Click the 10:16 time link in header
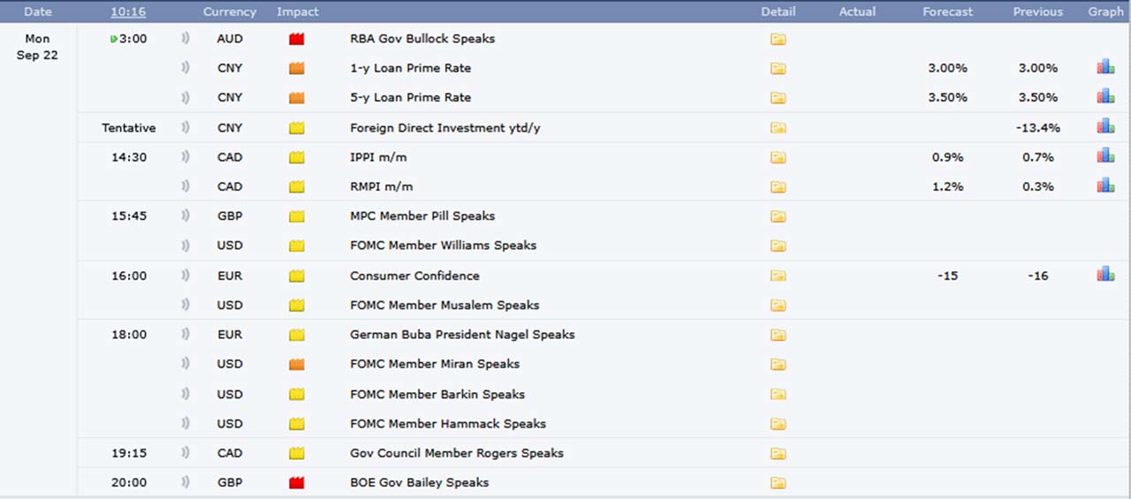This screenshot has height=499, width=1131. tap(128, 11)
